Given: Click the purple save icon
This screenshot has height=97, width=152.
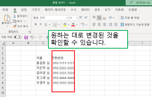Looking at the screenshot, I should click(26, 37).
